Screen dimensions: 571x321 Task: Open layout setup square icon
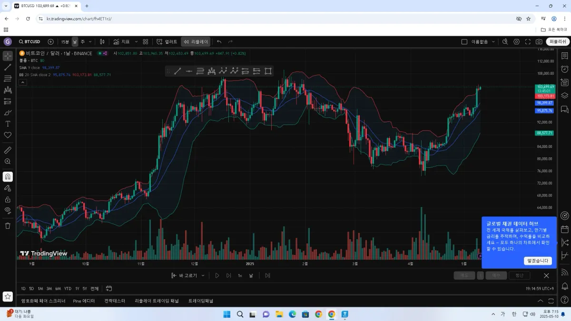click(x=464, y=42)
